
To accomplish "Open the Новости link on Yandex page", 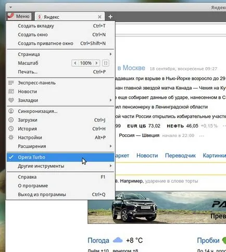I will pos(147,156).
